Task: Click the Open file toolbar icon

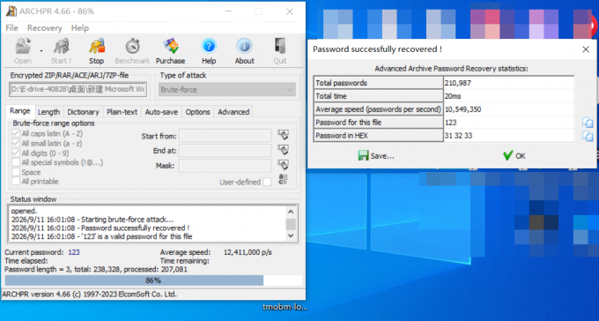Action: coord(23,51)
